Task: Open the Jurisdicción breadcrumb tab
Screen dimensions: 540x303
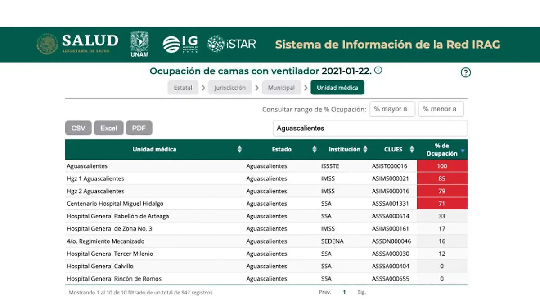Action: [x=229, y=88]
